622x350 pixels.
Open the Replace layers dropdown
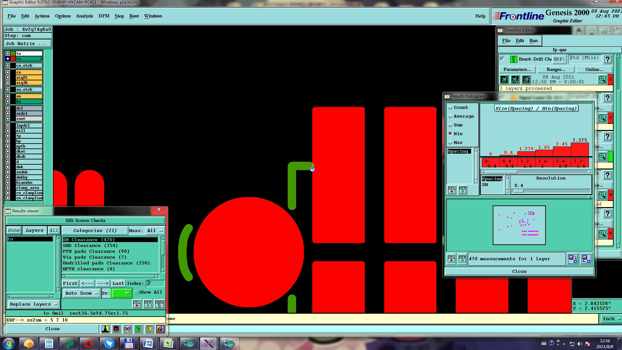(x=33, y=304)
